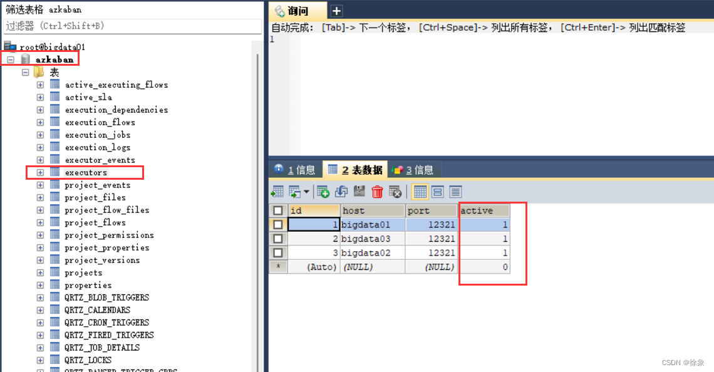Expand the project_flow_files table node
Image resolution: width=714 pixels, height=372 pixels.
[x=41, y=210]
